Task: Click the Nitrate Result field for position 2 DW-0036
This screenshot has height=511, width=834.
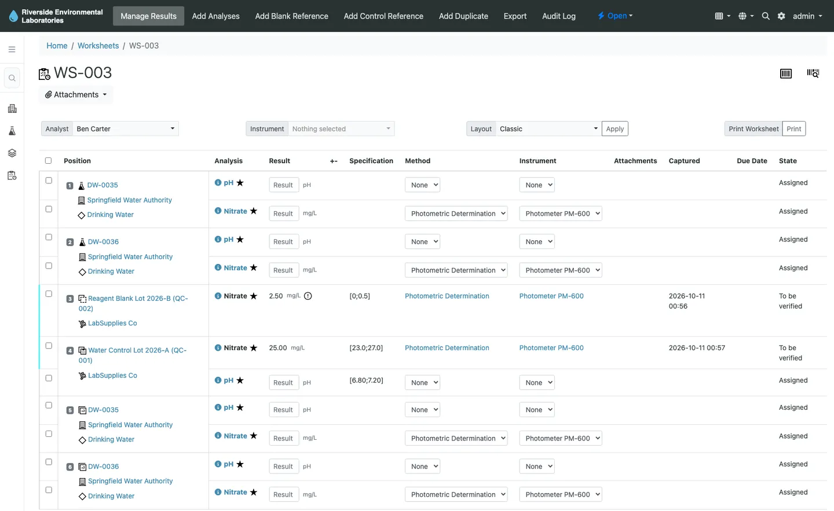Action: [x=284, y=270]
